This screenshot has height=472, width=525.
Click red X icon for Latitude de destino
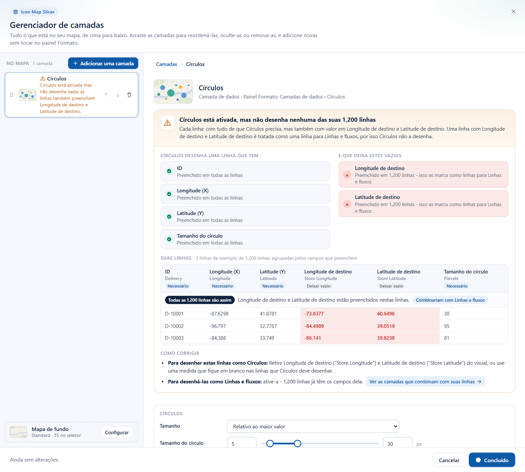(347, 204)
